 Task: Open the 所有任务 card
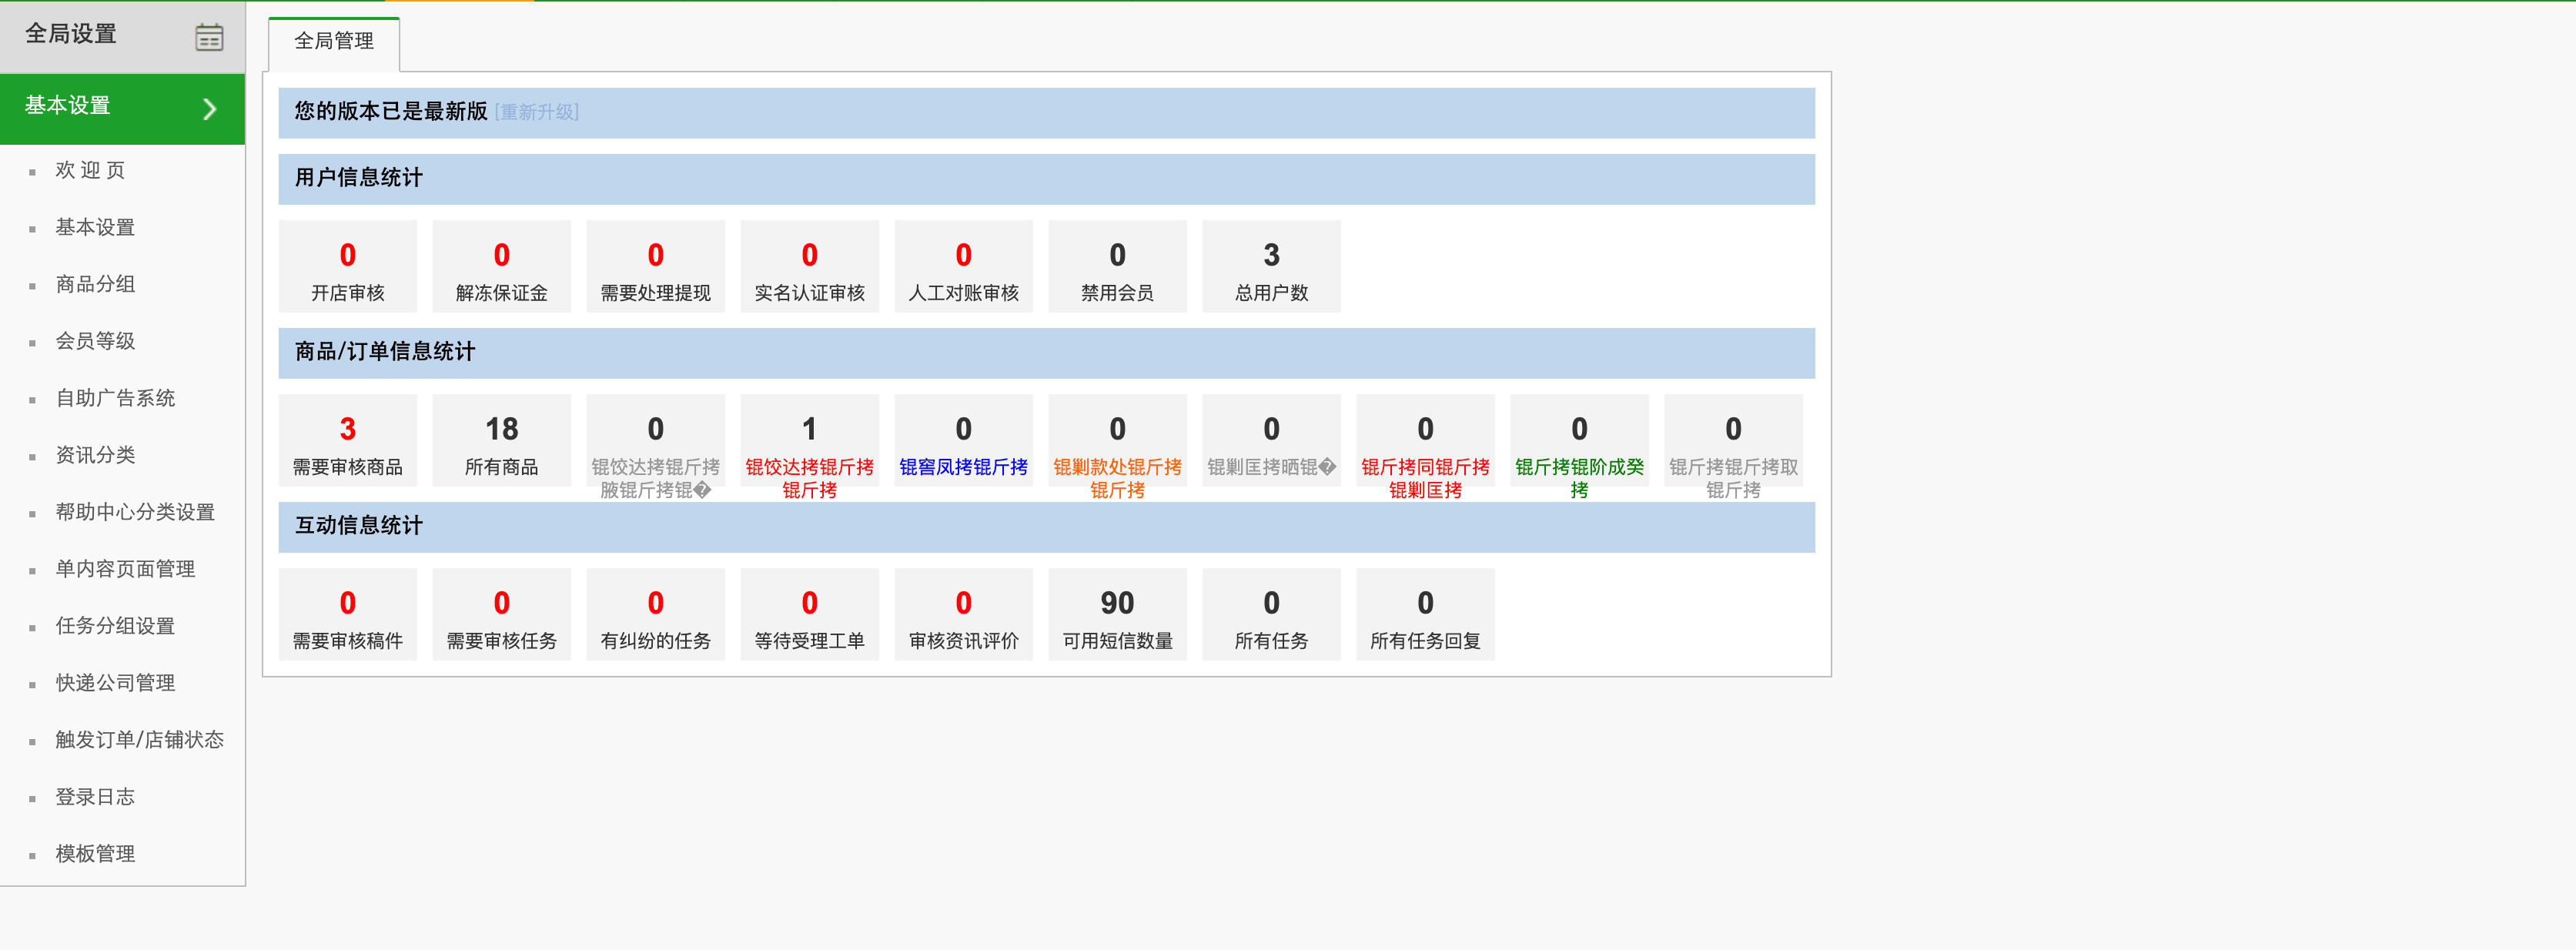pyautogui.click(x=1272, y=615)
